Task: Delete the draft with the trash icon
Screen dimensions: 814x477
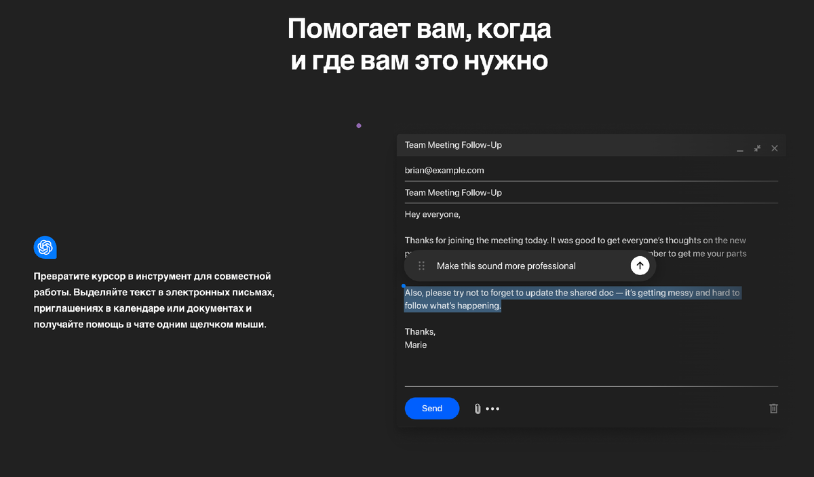Action: [x=773, y=409]
